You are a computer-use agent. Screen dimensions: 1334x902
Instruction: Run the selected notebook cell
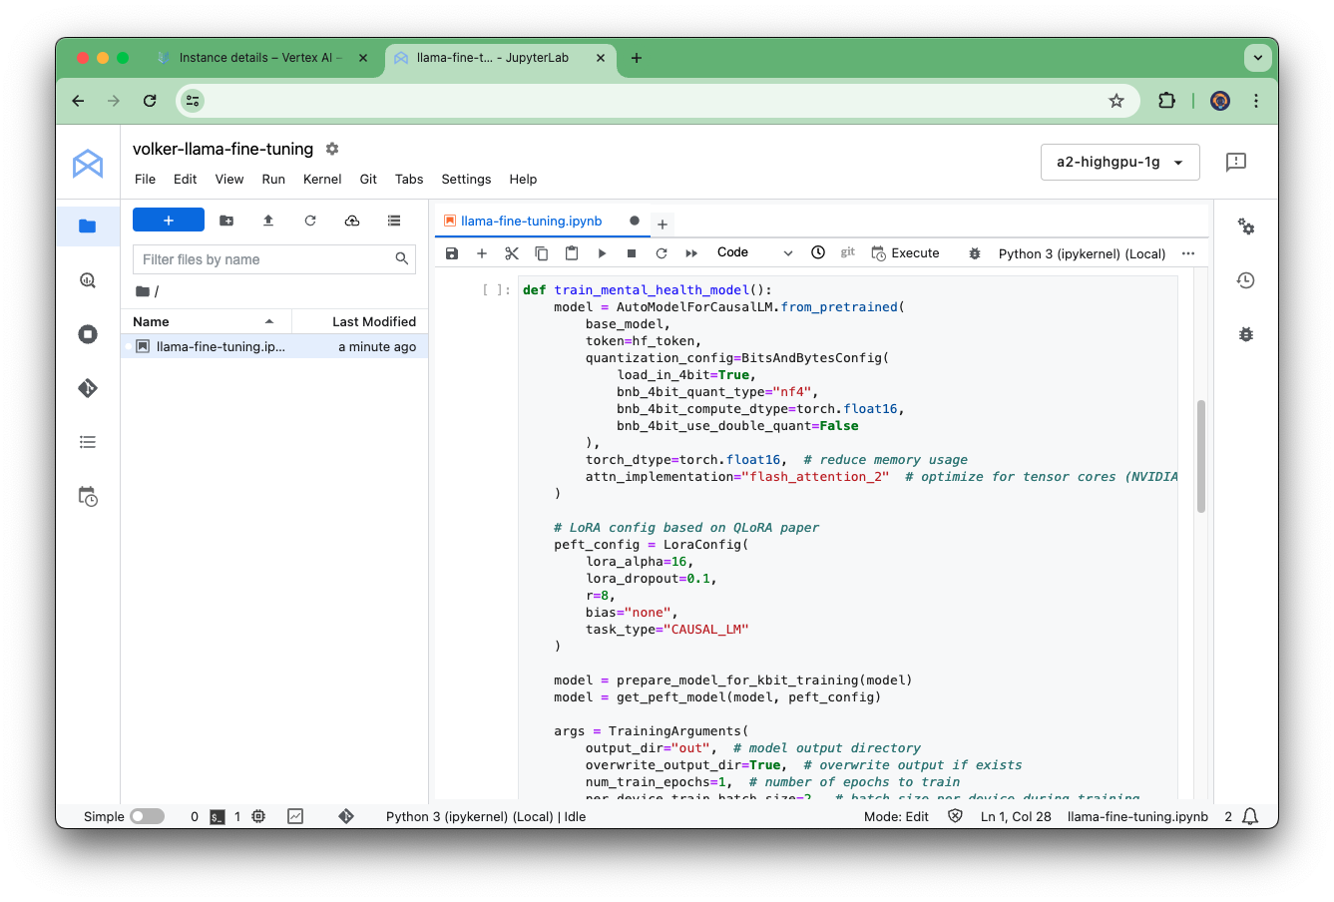602,253
